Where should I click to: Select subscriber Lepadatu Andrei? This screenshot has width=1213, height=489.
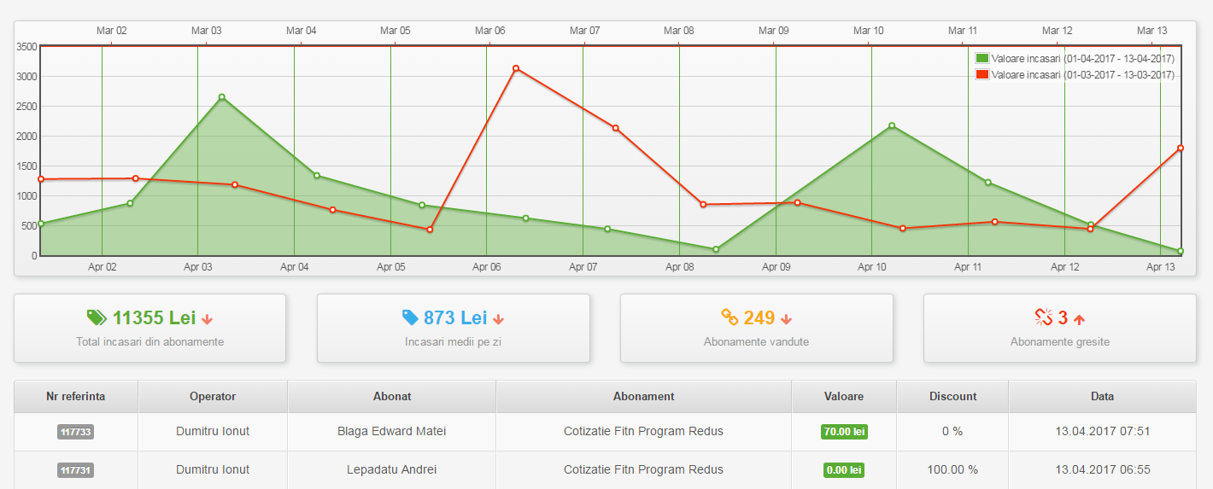392,469
